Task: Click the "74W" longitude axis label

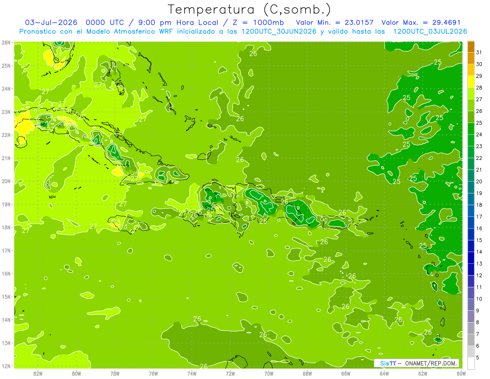Action: [x=192, y=373]
